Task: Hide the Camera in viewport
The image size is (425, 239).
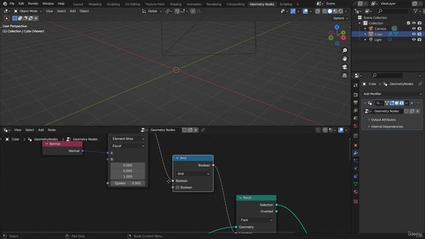Action: [x=414, y=29]
